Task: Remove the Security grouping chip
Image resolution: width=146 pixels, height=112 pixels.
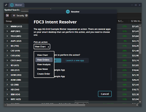Action: (27, 15)
